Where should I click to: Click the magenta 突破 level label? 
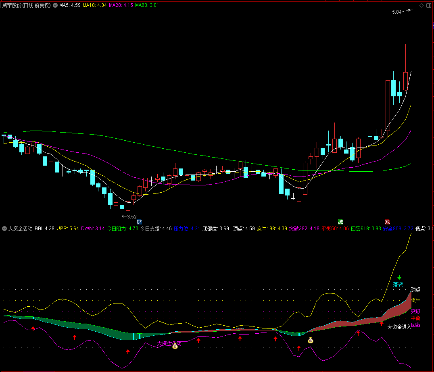coord(415,311)
